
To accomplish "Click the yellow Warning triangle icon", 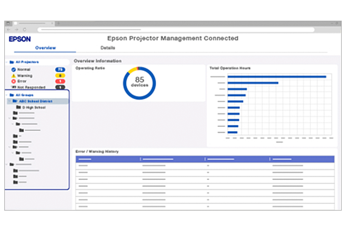I will click(x=13, y=76).
